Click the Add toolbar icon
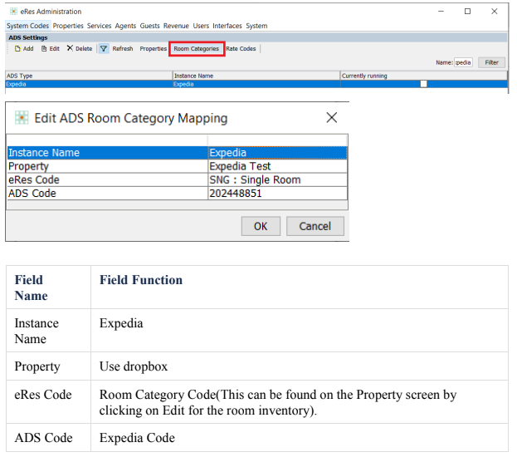 coord(17,49)
